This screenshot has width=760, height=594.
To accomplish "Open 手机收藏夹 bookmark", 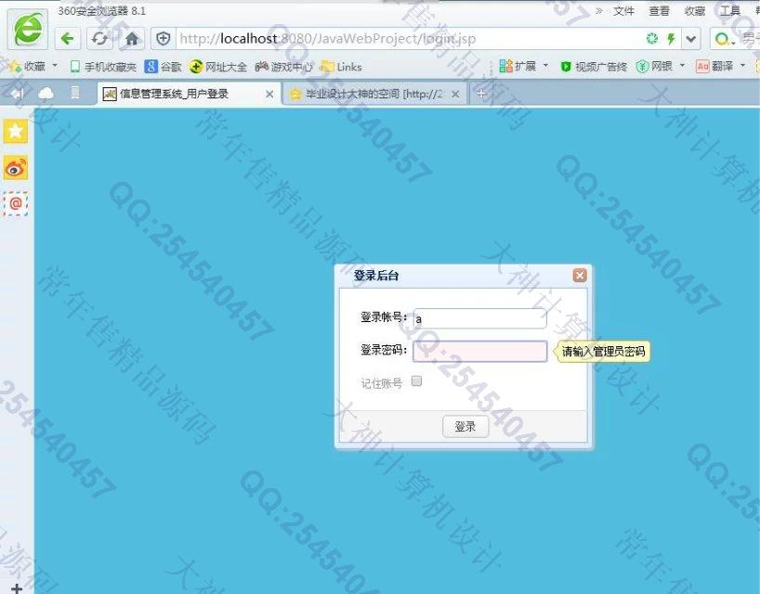I will pos(103,66).
